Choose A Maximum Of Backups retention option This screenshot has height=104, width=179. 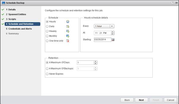tap(47, 69)
